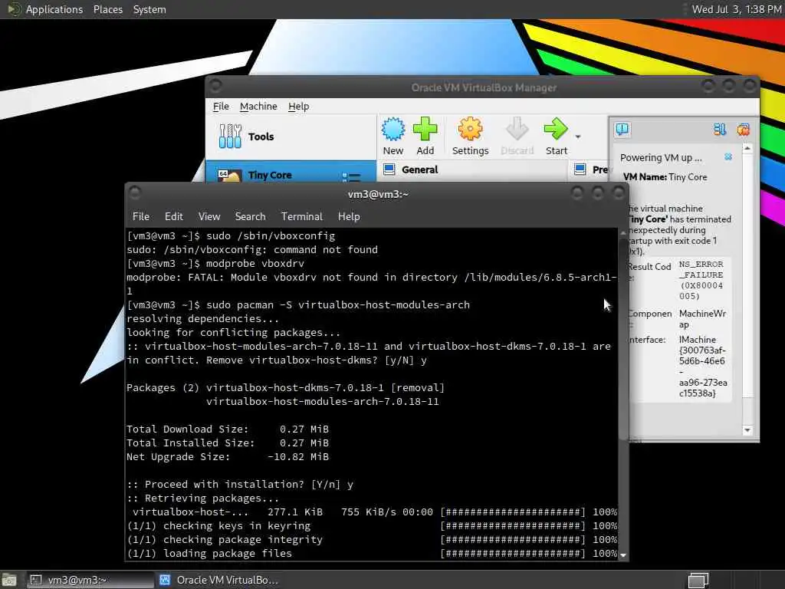Open terminal File menu
This screenshot has height=589, width=785.
(x=141, y=216)
